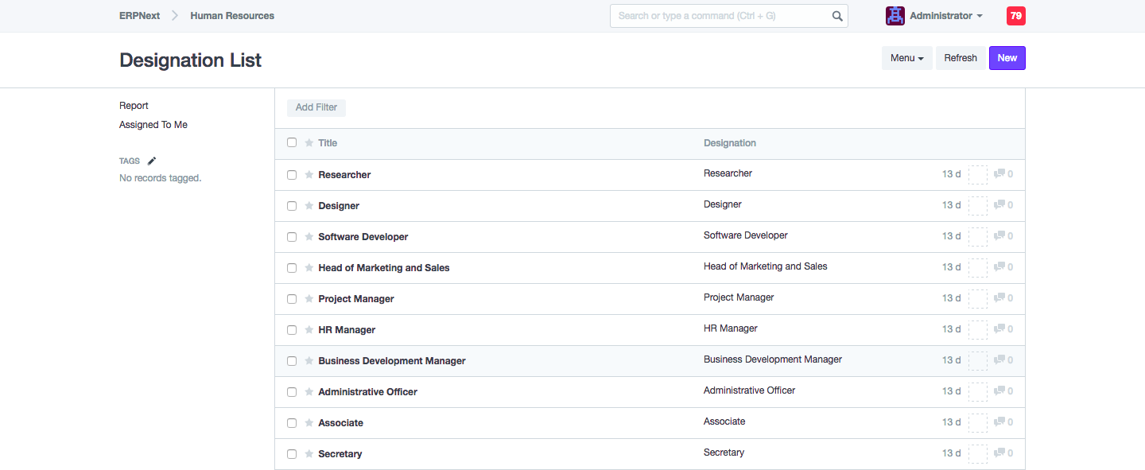Open the Add Filter selector

pos(316,107)
